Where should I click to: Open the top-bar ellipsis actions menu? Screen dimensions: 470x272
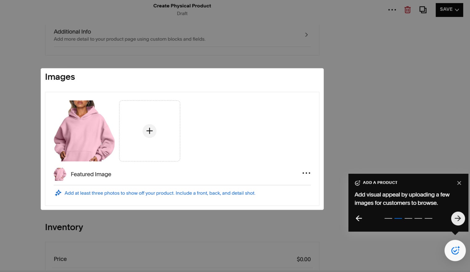pyautogui.click(x=392, y=10)
